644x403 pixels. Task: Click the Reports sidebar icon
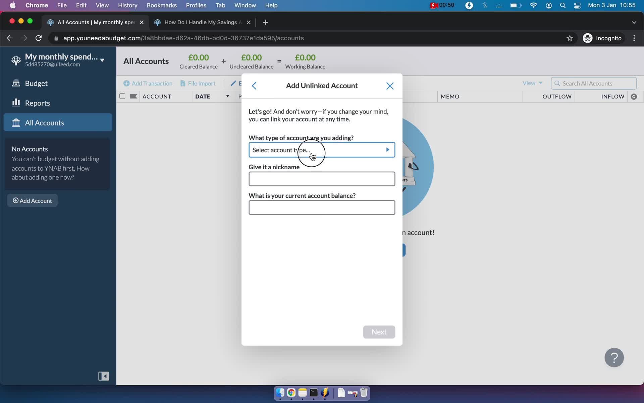coord(16,103)
